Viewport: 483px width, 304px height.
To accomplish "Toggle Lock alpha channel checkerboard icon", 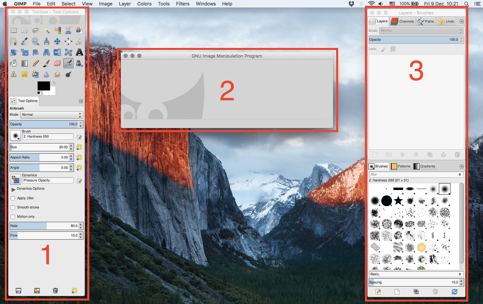I will click(x=393, y=49).
